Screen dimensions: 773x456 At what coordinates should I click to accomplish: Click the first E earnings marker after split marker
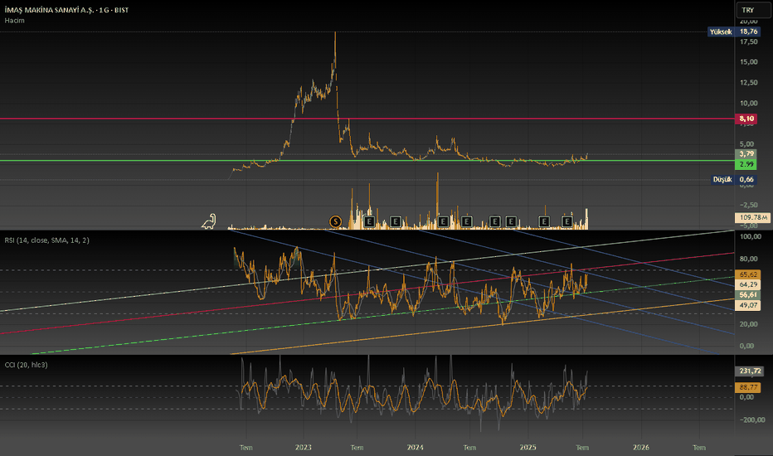(369, 221)
